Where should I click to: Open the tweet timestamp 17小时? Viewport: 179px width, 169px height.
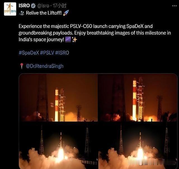click(59, 6)
